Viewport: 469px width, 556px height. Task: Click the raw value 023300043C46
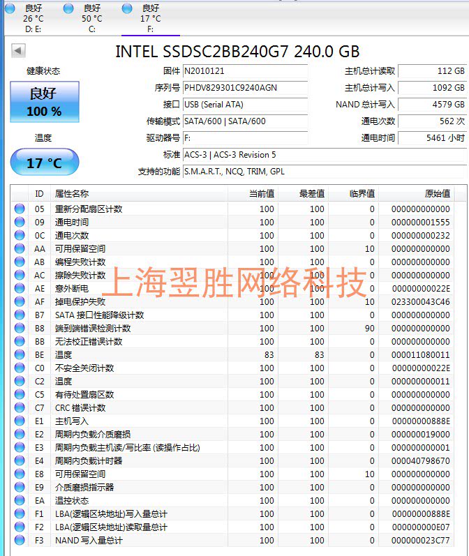point(420,302)
